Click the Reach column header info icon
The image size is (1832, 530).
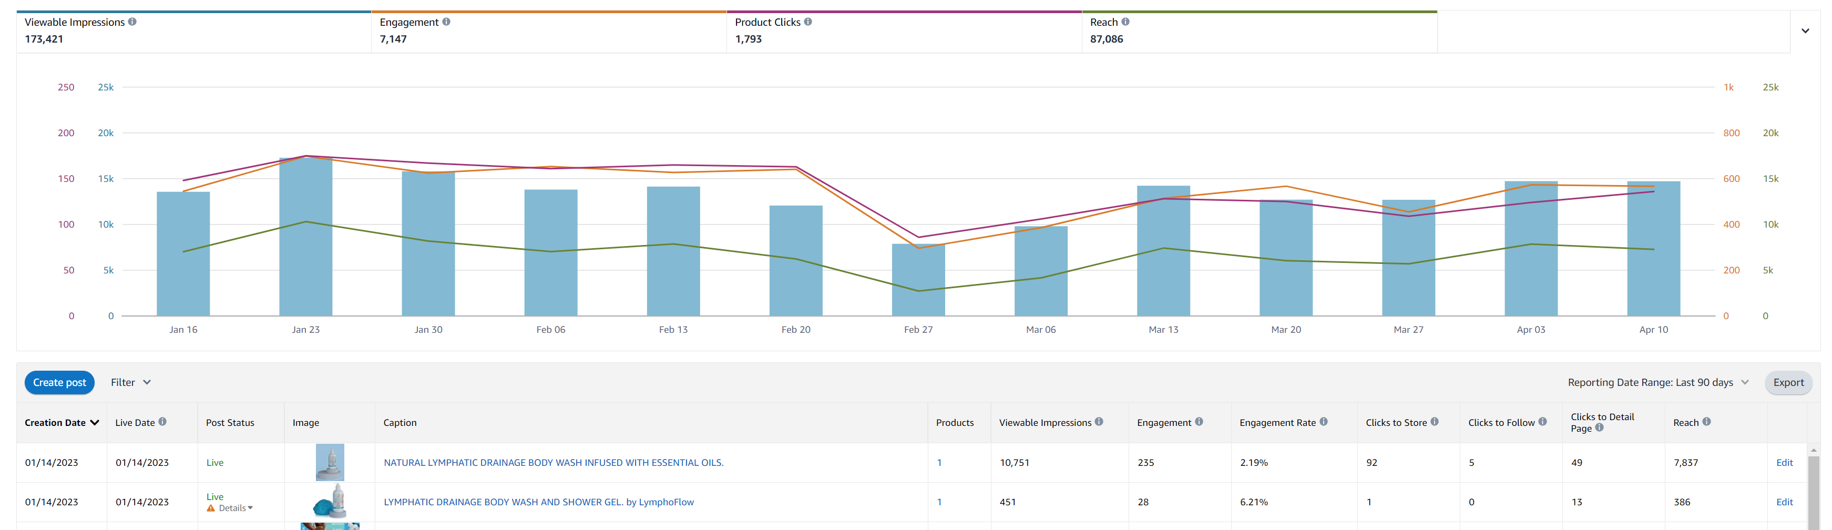pos(1707,422)
